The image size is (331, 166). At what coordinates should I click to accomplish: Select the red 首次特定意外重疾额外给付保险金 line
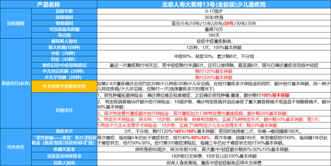214,113
